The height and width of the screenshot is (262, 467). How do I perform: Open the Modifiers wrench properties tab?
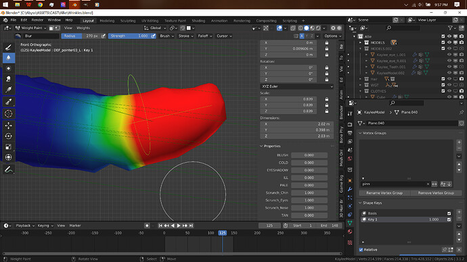click(350, 189)
